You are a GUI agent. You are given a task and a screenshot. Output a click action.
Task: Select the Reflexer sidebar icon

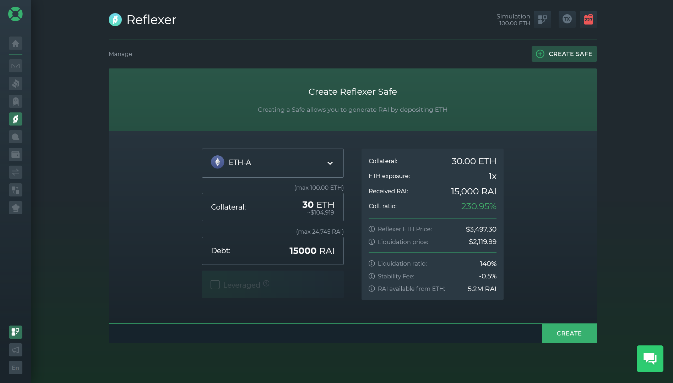tap(16, 119)
